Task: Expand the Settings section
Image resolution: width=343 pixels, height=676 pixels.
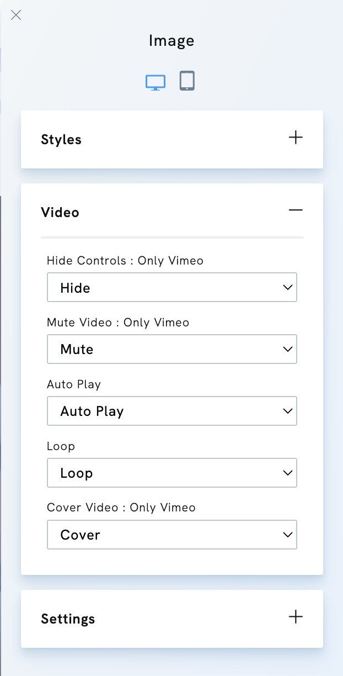Action: click(x=296, y=617)
